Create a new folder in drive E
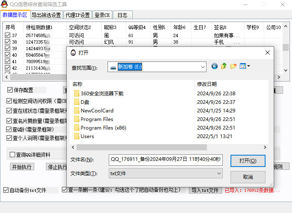 [x=233, y=66]
